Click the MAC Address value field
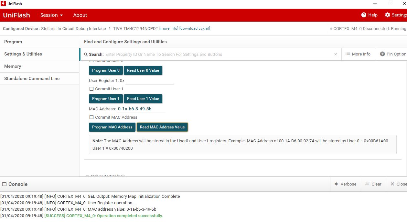This screenshot has height=222, width=407. click(141, 109)
